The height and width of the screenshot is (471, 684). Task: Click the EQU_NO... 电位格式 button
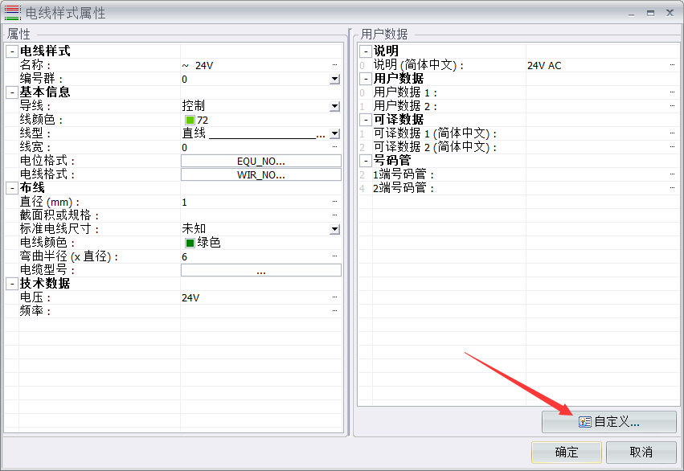point(260,161)
